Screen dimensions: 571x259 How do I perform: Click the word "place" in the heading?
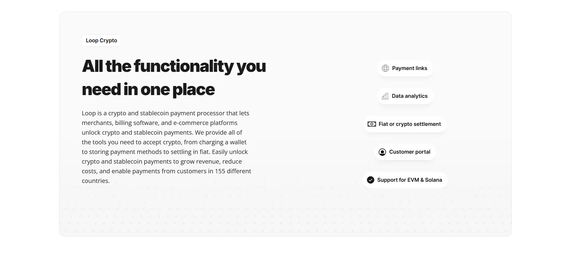pyautogui.click(x=193, y=90)
